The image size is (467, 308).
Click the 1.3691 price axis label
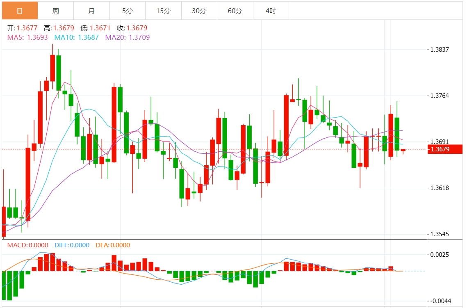click(440, 141)
